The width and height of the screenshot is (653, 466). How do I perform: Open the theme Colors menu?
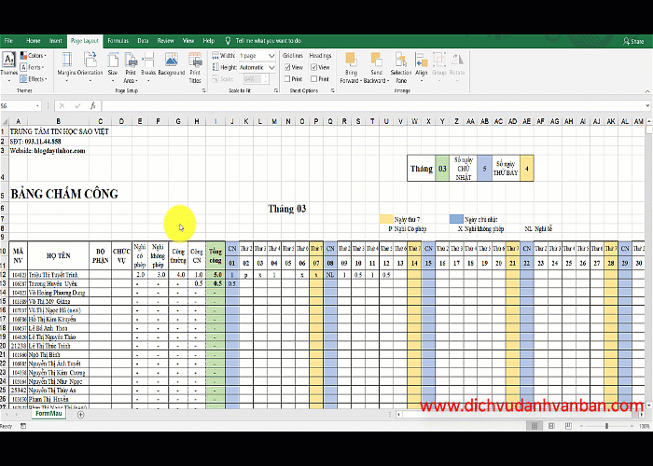pos(34,55)
